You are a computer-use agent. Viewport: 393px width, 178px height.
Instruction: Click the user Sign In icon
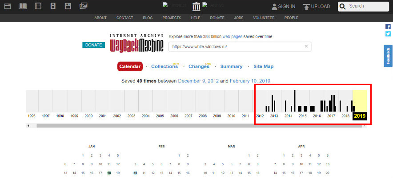[274, 7]
